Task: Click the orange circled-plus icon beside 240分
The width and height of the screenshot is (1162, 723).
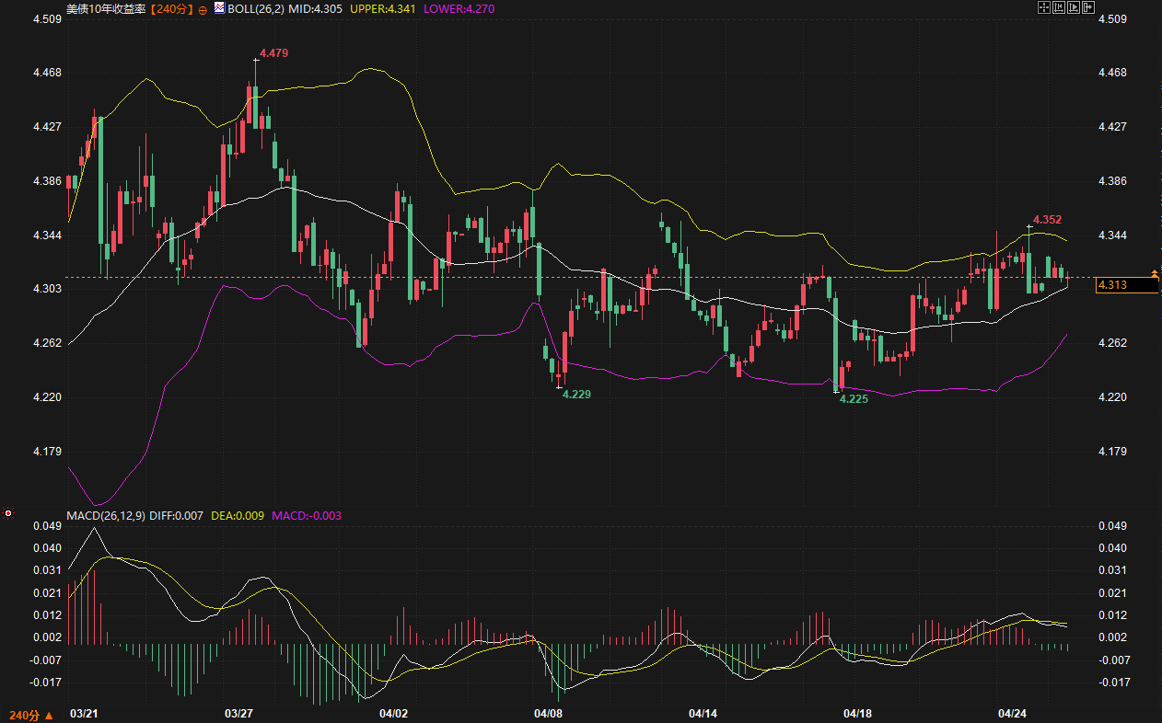Action: point(203,8)
